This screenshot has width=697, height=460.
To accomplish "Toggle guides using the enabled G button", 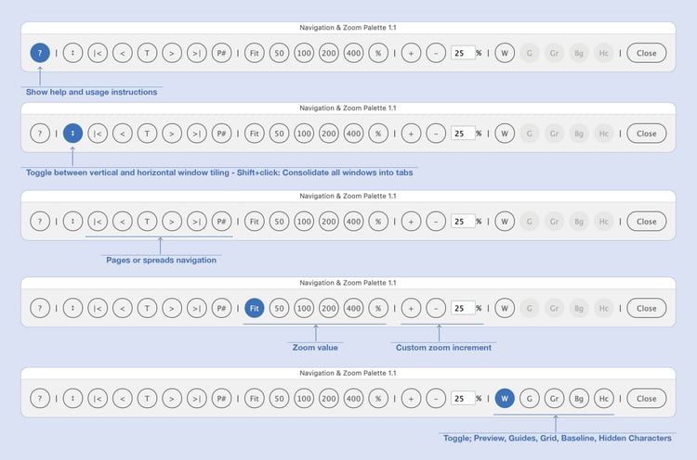I will 530,399.
